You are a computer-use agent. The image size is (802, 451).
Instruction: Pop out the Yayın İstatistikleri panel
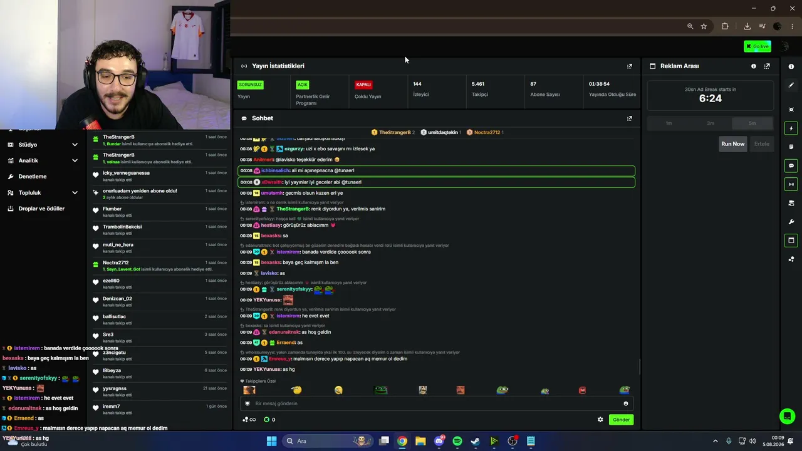click(x=630, y=66)
